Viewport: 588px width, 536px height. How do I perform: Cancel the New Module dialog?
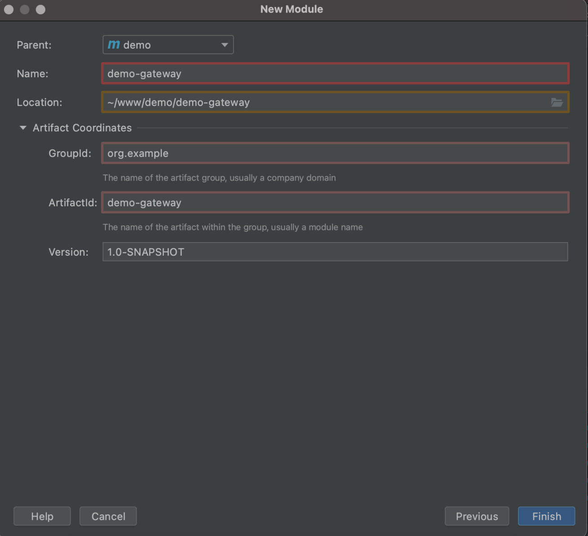tap(108, 516)
